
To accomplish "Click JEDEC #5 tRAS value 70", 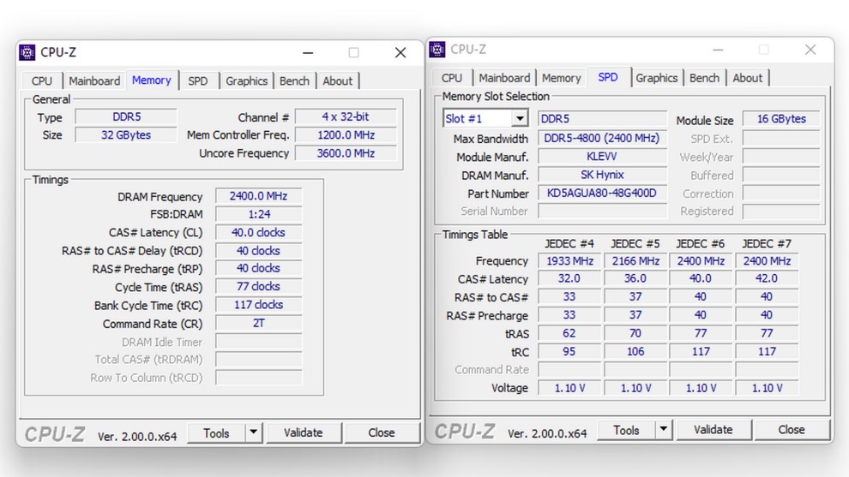I will 635,334.
